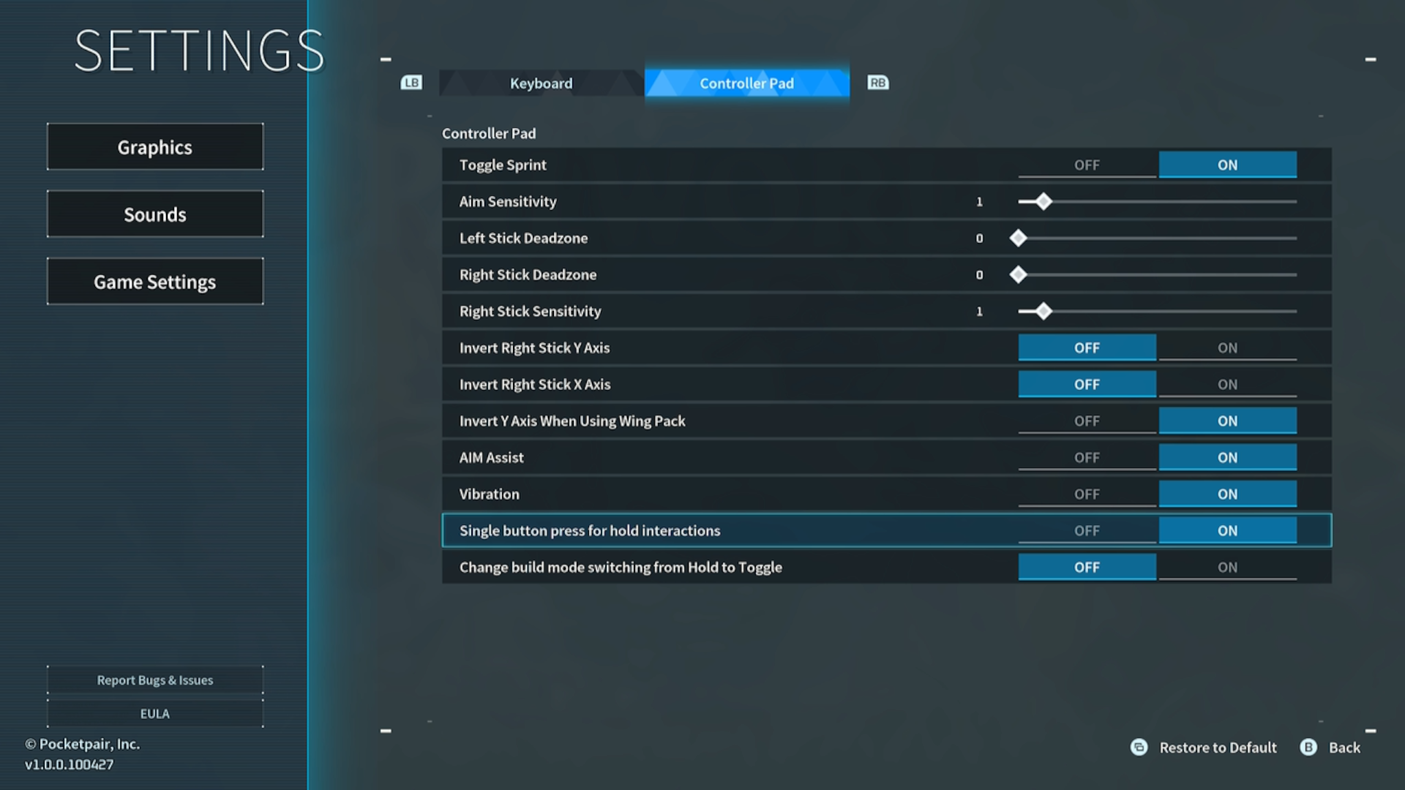
Task: Click the Left Stick Deadzone value 0
Action: click(x=979, y=238)
